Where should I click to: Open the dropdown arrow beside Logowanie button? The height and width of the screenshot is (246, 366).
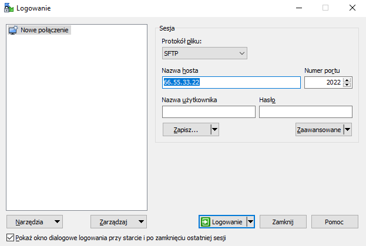pos(250,221)
